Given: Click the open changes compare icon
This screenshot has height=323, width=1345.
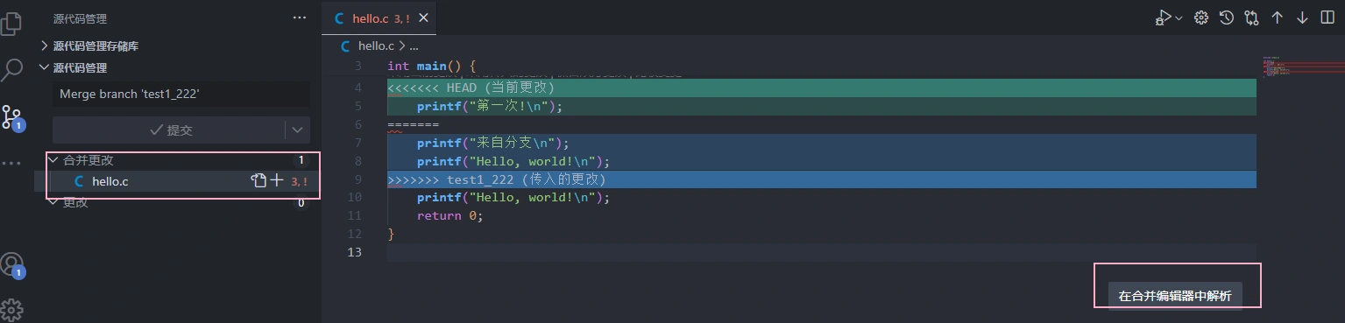Looking at the screenshot, I should click(1251, 18).
